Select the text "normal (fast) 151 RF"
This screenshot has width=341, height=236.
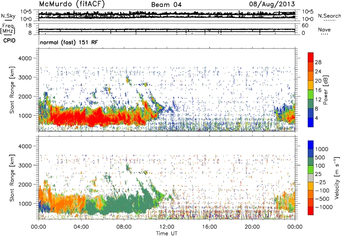[69, 42]
